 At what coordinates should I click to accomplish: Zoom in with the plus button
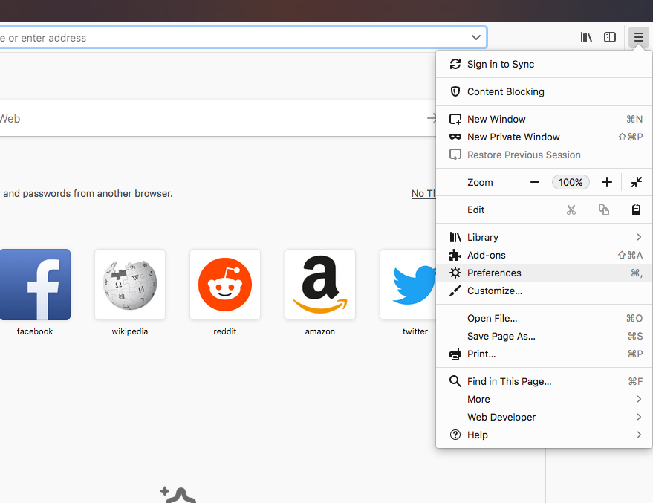(x=607, y=182)
